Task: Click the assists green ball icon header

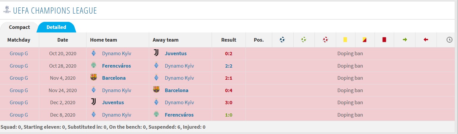Action: pos(303,40)
